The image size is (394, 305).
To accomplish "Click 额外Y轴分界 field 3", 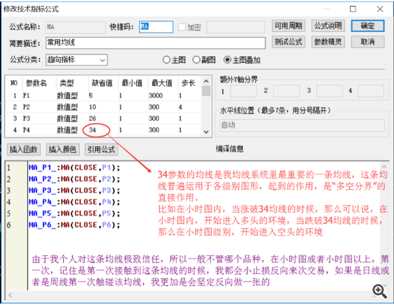I will pyautogui.click(x=329, y=91).
